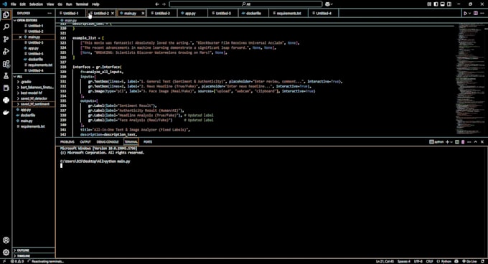Viewport: 488px width, 264px height.
Task: Expand the saved_hf_sentiment folder
Action: [34, 104]
